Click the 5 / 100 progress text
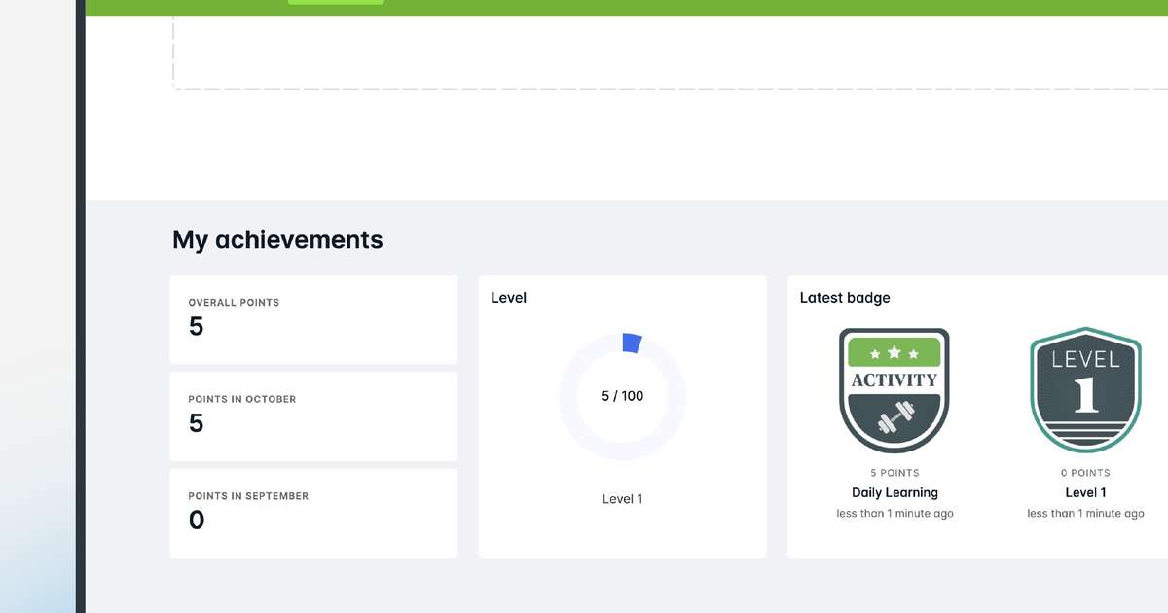Screen dimensions: 1168x613 [622, 396]
